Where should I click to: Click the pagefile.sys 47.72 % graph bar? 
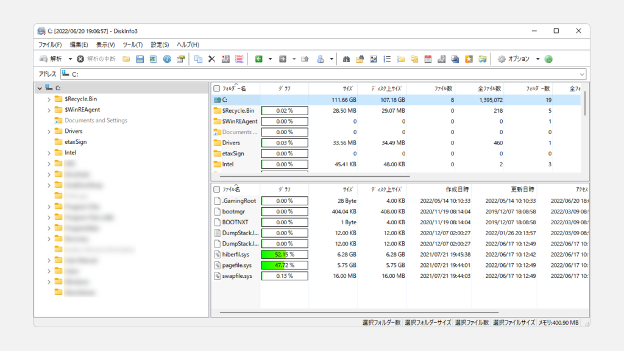click(x=285, y=265)
